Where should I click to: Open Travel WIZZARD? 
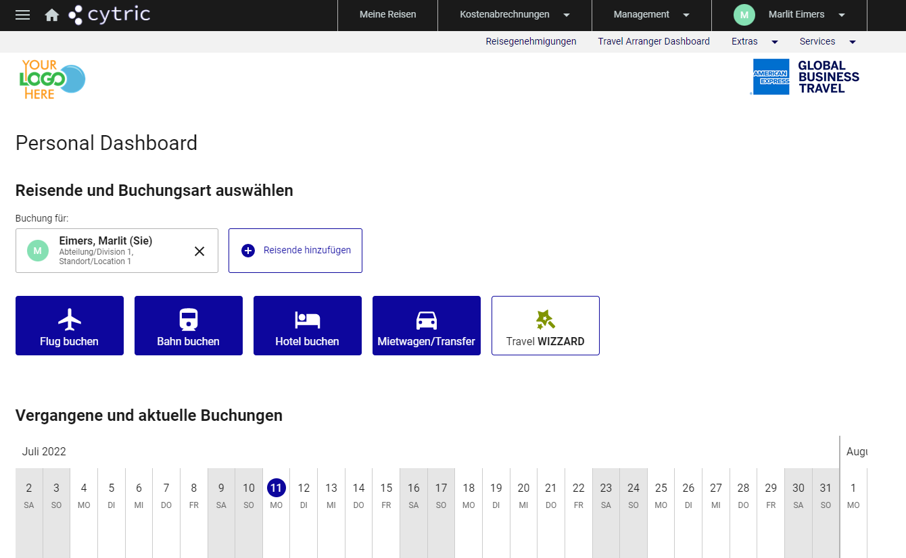point(546,326)
